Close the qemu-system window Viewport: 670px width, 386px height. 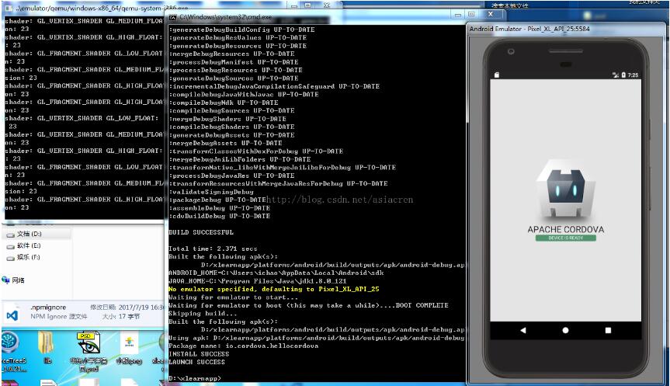[x=326, y=5]
